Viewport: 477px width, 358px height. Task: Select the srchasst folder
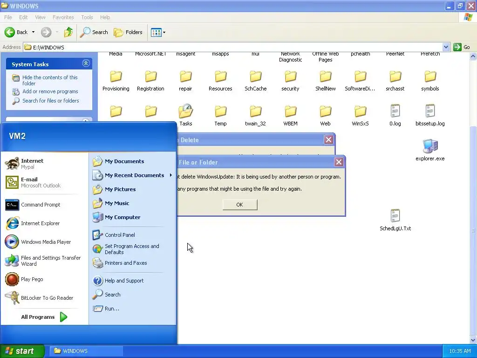click(x=395, y=80)
